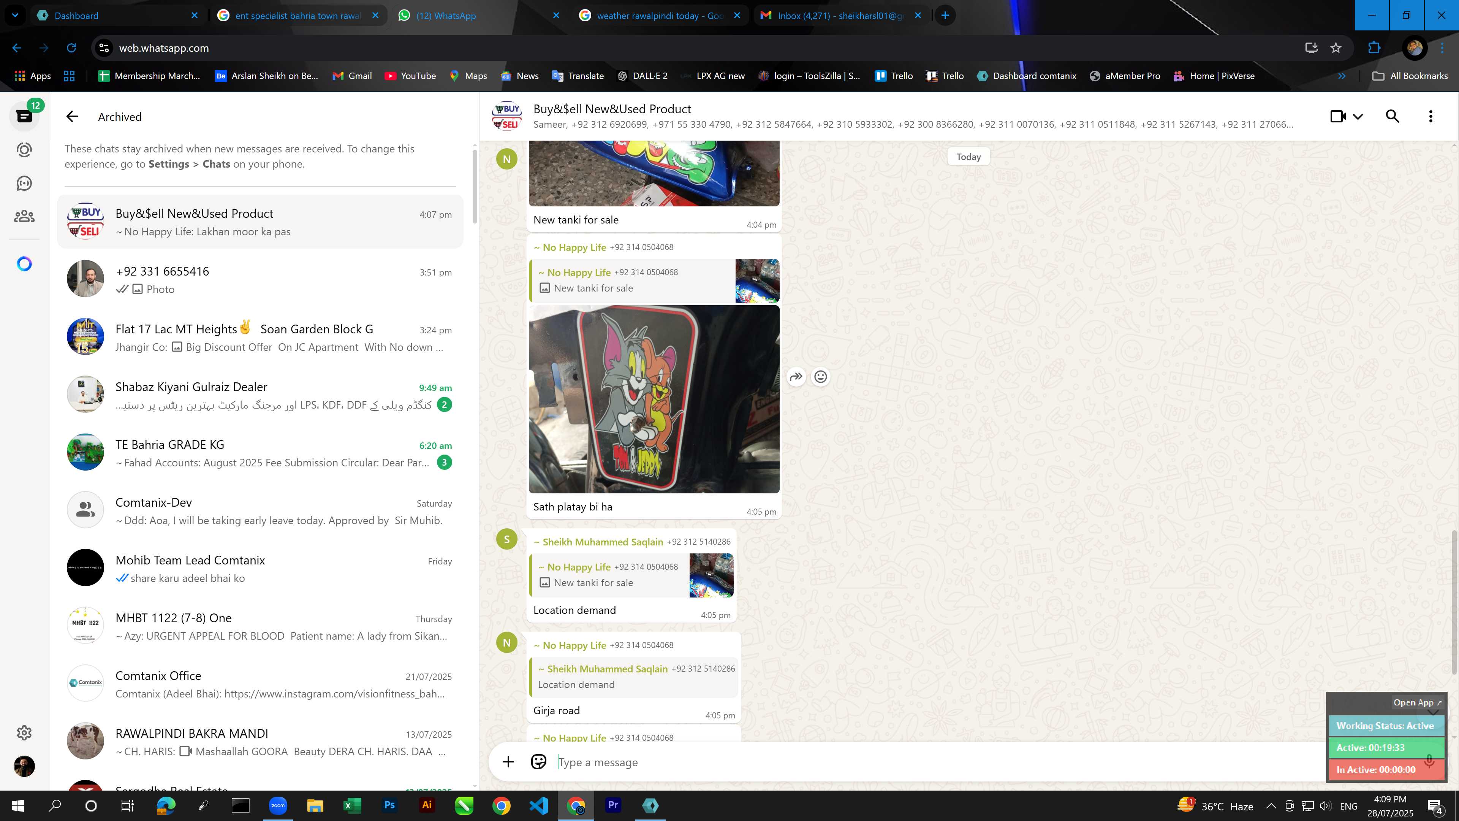The width and height of the screenshot is (1459, 821).
Task: Open the group info from chat header title
Action: [x=612, y=109]
